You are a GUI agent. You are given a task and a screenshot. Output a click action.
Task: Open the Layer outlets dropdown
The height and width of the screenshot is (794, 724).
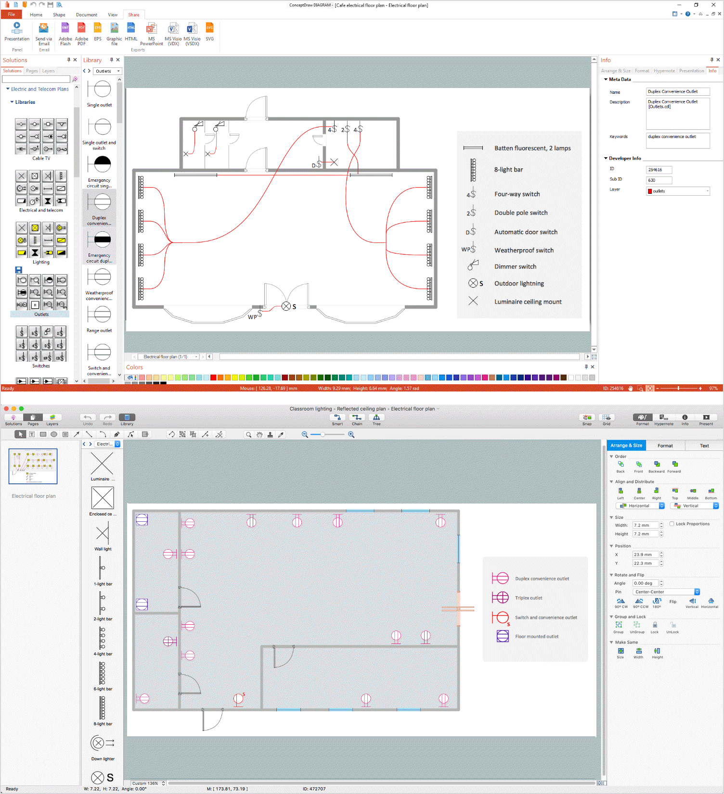tap(678, 191)
